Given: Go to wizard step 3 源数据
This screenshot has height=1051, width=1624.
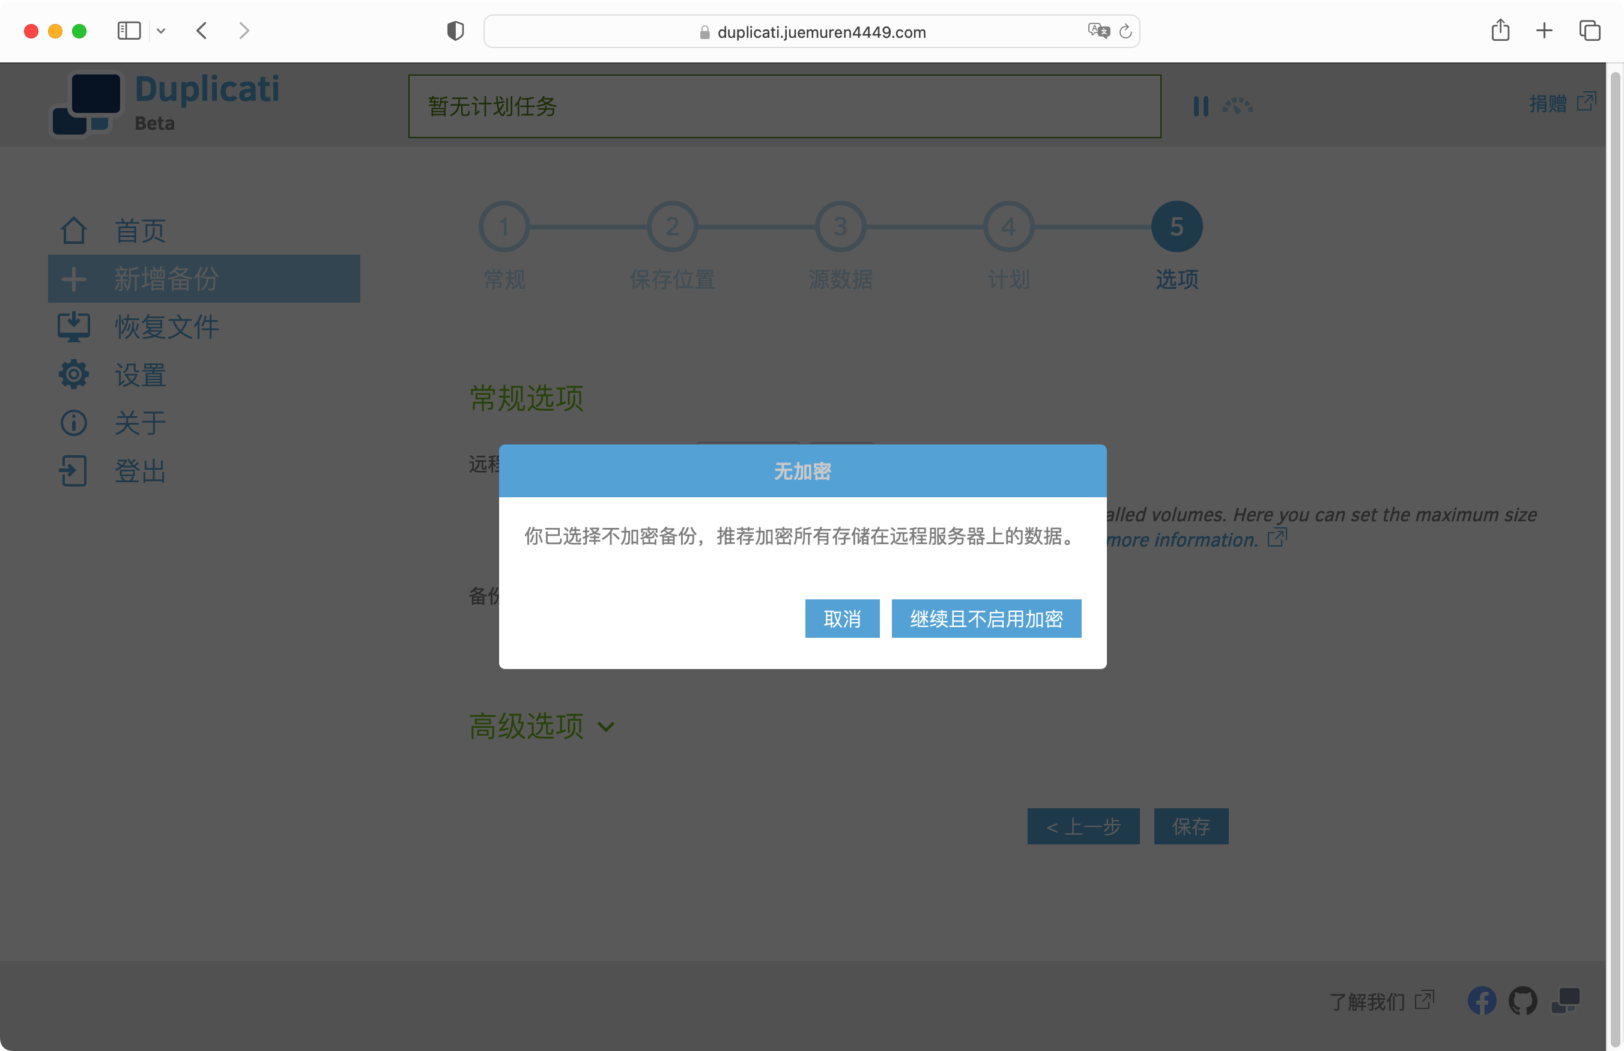Looking at the screenshot, I should point(841,226).
